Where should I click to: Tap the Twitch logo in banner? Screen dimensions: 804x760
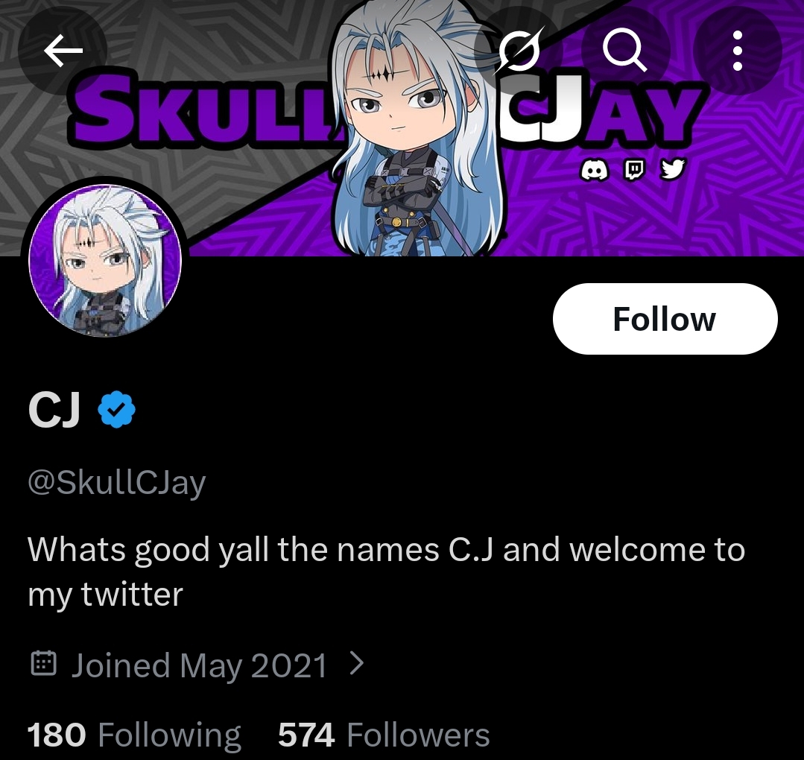pyautogui.click(x=634, y=170)
